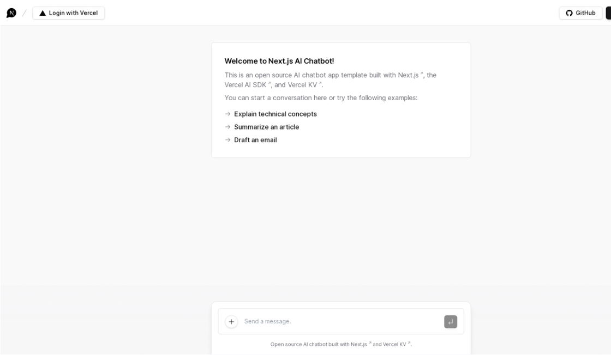Open the Vercel KV link in the welcome card
This screenshot has height=355, width=611.
click(302, 85)
